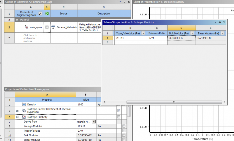Click the Isotropic Elasticity property icon

point(24,117)
